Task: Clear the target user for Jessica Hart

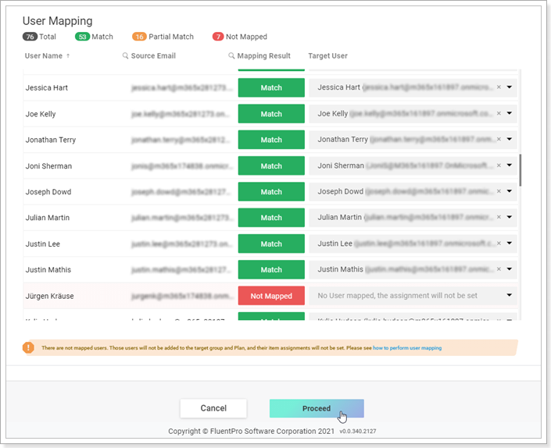Action: coord(499,87)
